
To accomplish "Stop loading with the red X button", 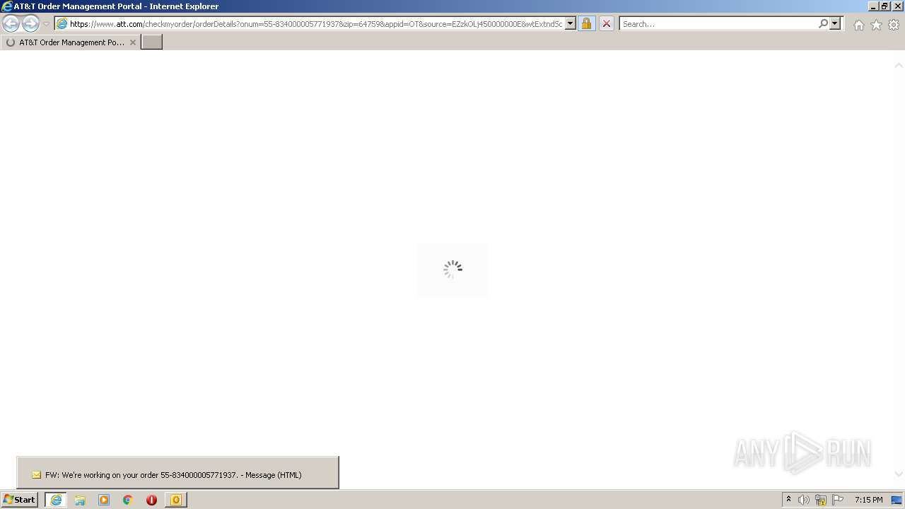I will point(607,23).
